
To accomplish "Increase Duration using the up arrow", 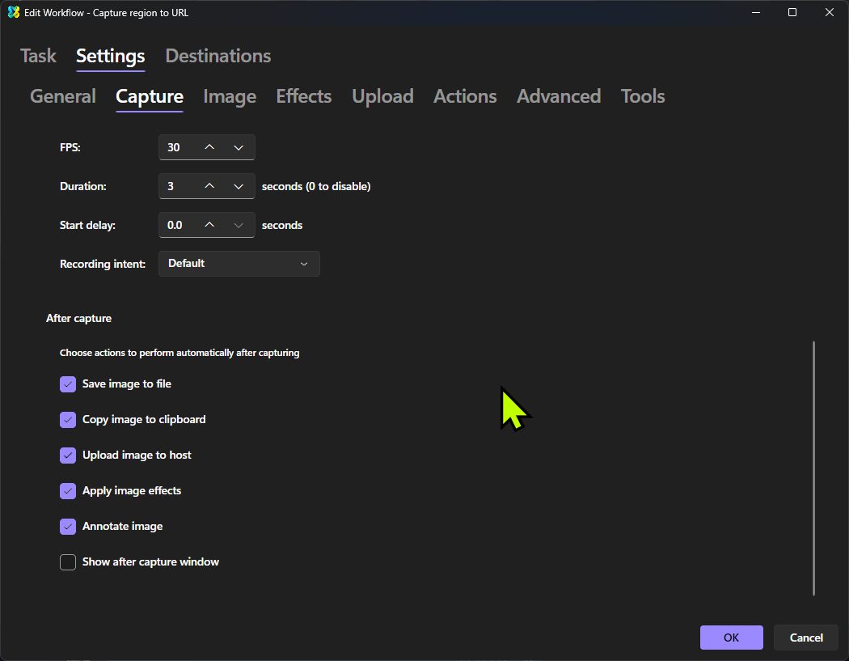I will tap(209, 186).
